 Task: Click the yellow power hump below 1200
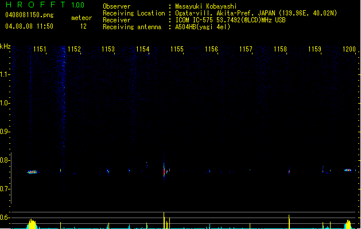(x=348, y=224)
